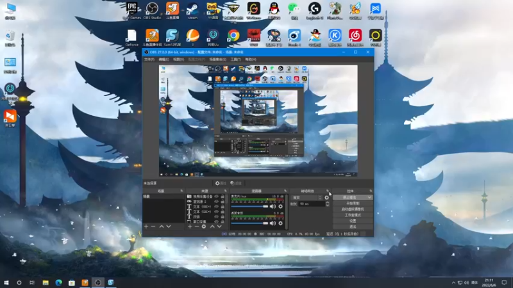The height and width of the screenshot is (288, 513).
Task: Click the sources list vertical scrollbar
Action: [226, 209]
